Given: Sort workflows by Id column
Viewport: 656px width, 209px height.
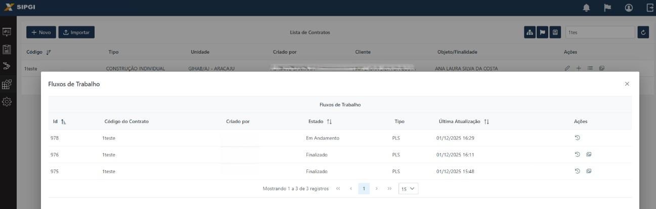Looking at the screenshot, I should pyautogui.click(x=63, y=121).
